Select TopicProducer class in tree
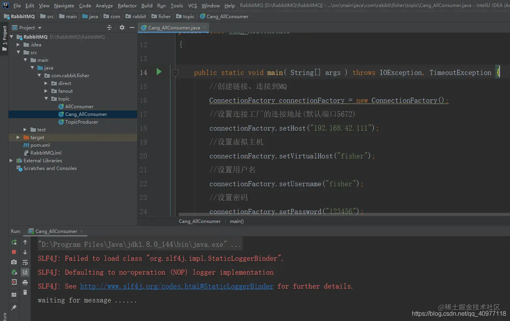The height and width of the screenshot is (321, 510). click(82, 122)
